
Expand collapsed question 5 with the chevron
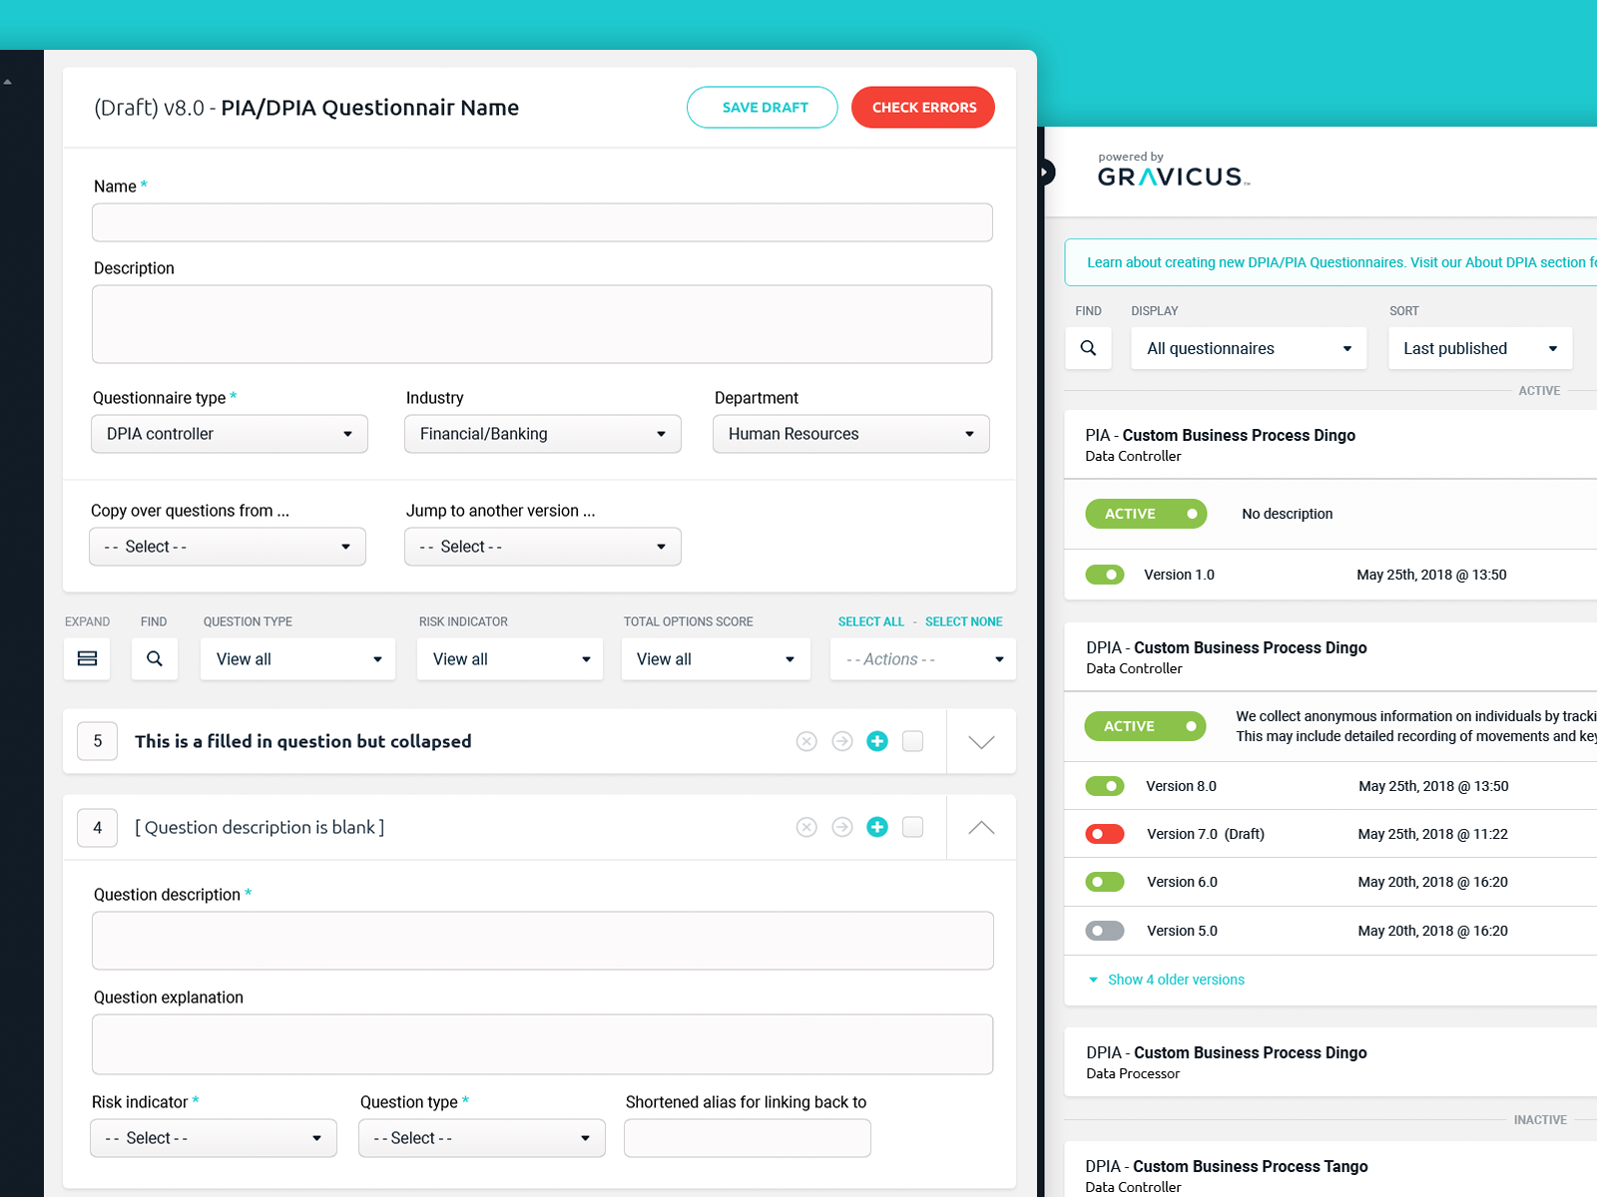click(x=981, y=741)
